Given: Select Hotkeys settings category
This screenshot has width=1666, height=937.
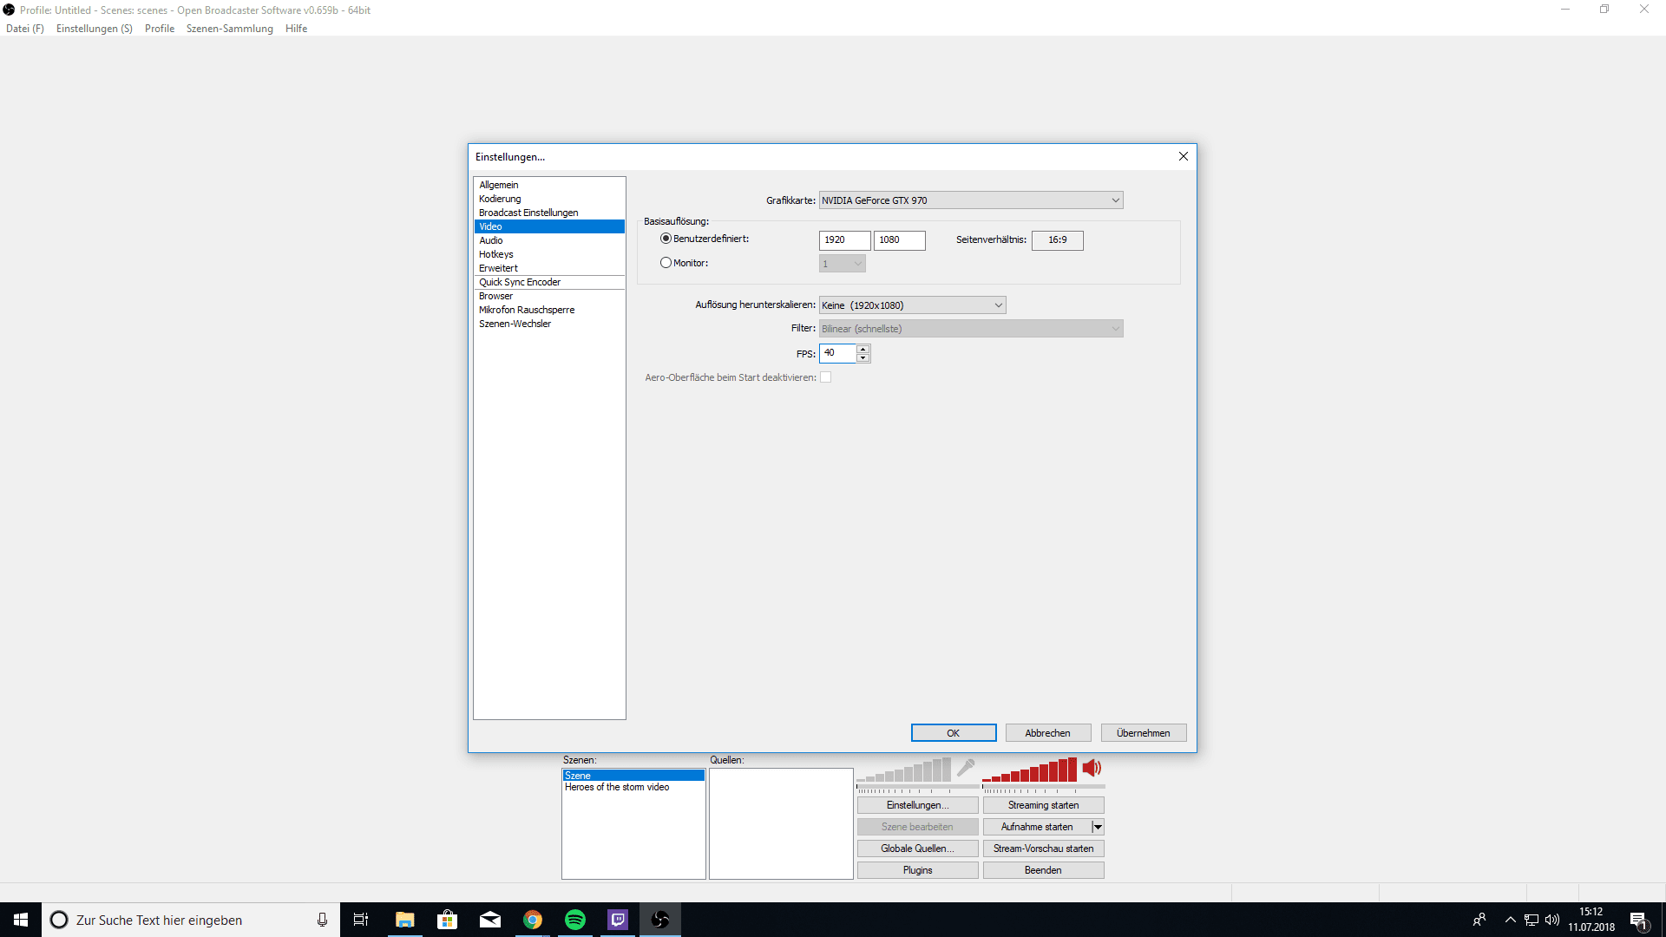Looking at the screenshot, I should [x=549, y=254].
